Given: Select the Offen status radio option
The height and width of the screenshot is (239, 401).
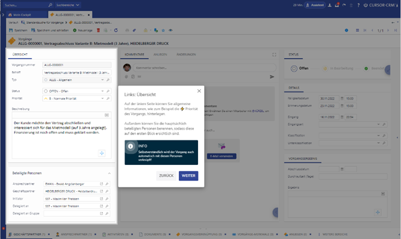Looking at the screenshot, I should [294, 69].
